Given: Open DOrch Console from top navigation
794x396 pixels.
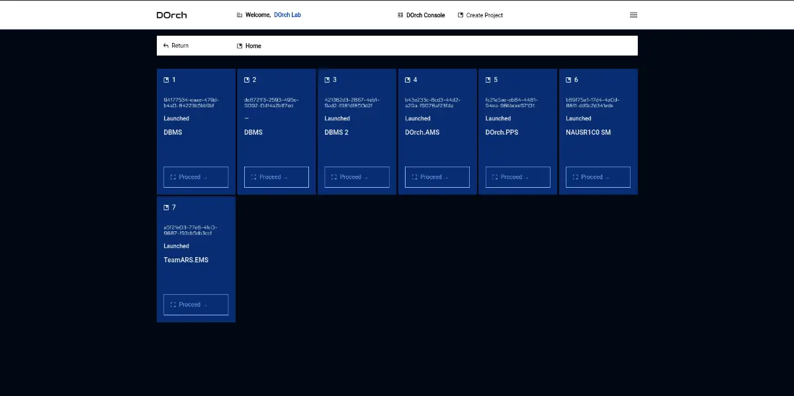Looking at the screenshot, I should tap(425, 15).
